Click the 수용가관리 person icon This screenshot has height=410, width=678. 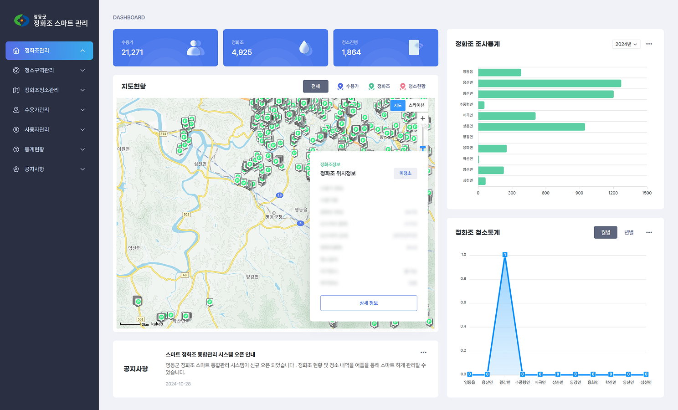(16, 110)
